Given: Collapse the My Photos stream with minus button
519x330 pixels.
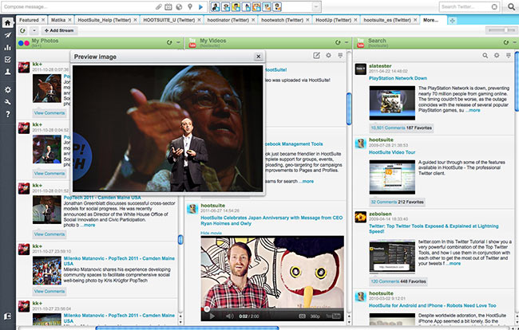Looking at the screenshot, I should (x=178, y=42).
